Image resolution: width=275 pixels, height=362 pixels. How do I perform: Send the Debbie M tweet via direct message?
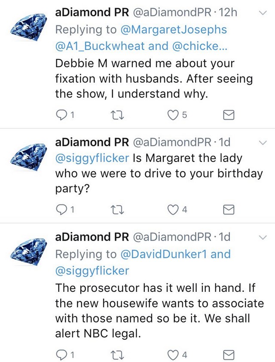(x=229, y=114)
